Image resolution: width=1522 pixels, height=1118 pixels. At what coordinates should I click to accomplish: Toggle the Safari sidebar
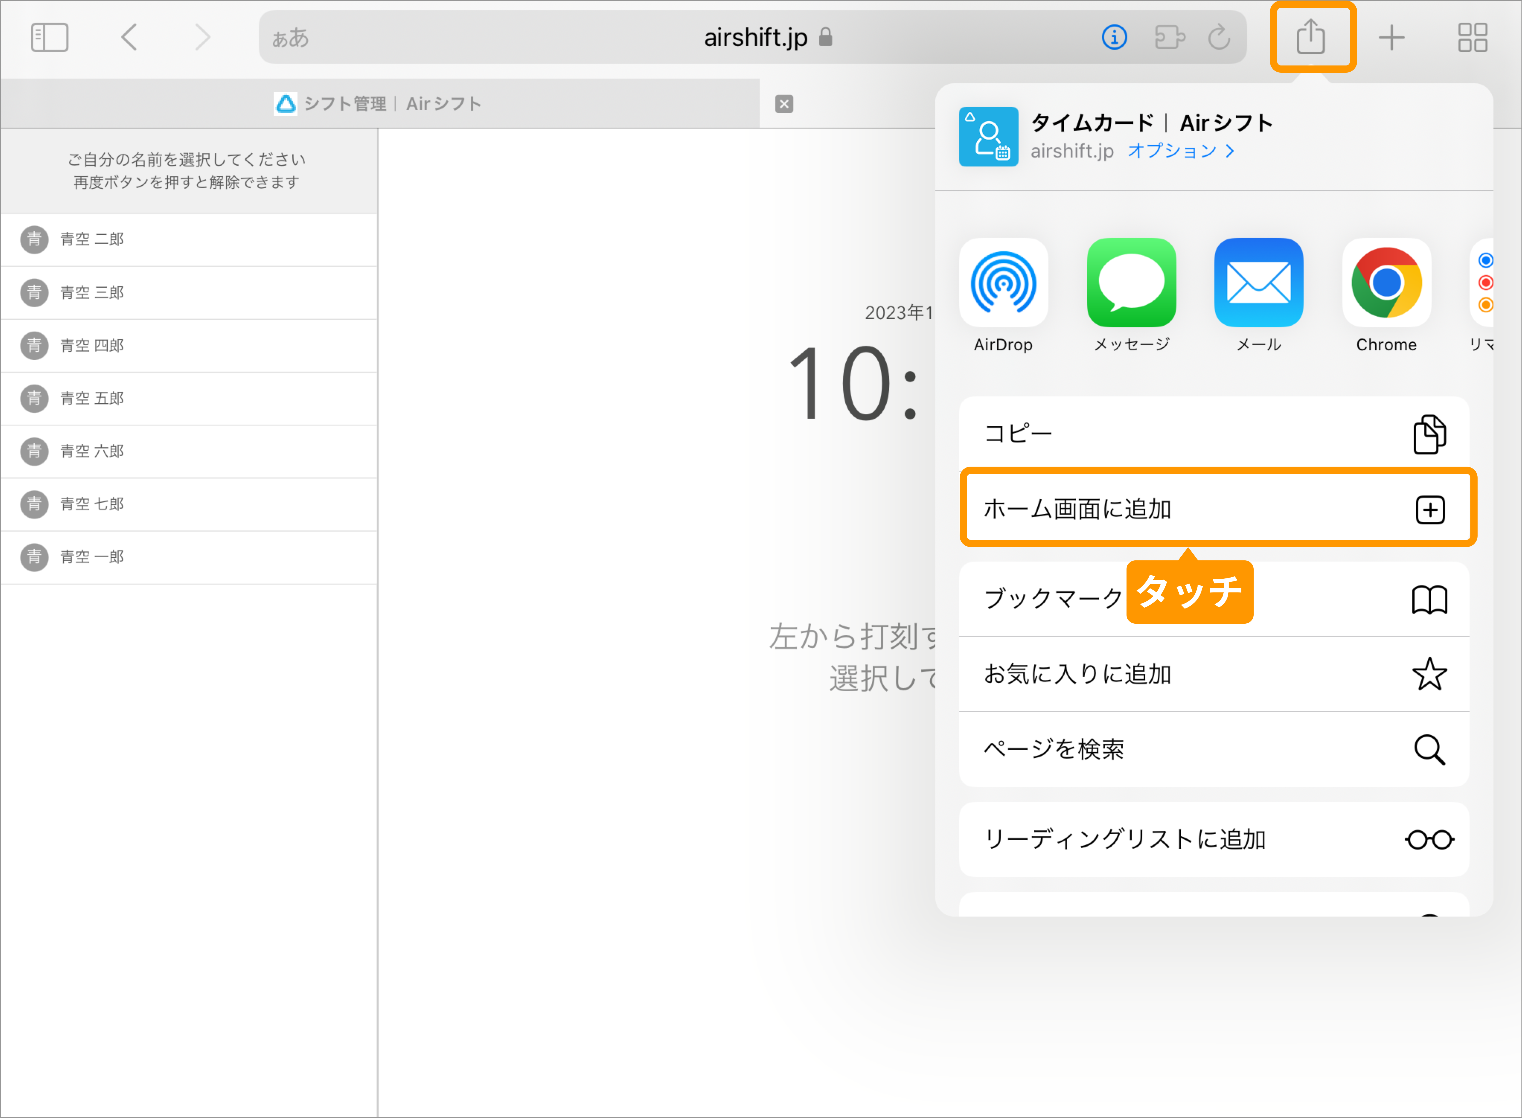click(x=49, y=37)
